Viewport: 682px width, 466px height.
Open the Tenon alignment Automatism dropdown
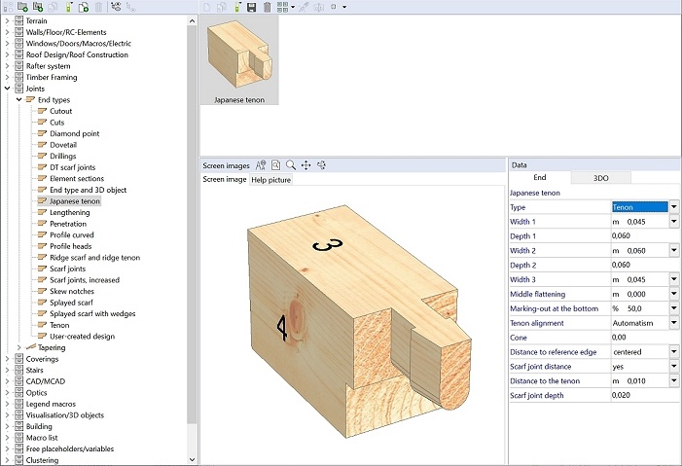pyautogui.click(x=674, y=323)
